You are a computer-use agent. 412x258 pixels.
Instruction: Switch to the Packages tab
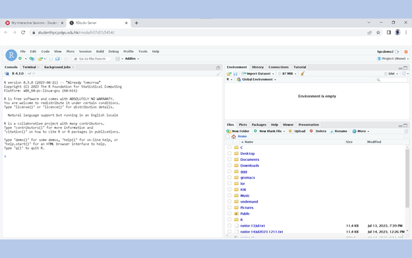[x=259, y=124]
